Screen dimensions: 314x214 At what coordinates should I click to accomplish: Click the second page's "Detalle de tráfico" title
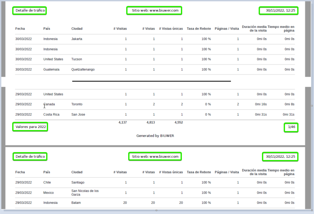30,156
